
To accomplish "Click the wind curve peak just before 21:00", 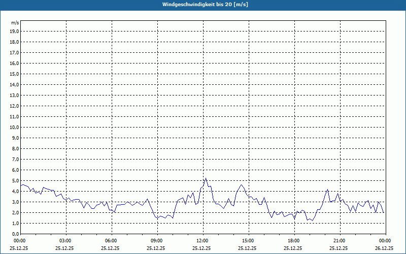I will [x=328, y=189].
